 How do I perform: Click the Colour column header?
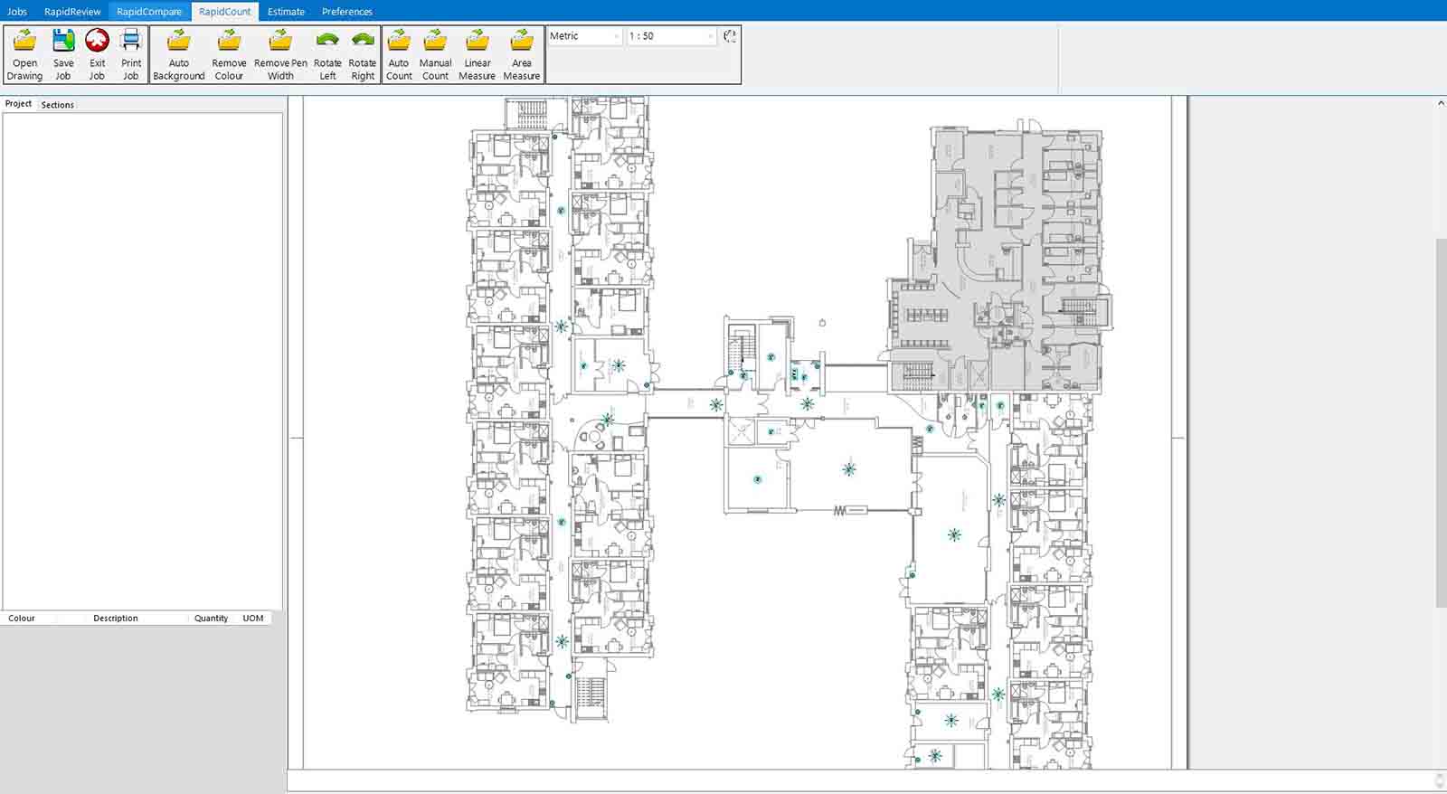(x=22, y=619)
